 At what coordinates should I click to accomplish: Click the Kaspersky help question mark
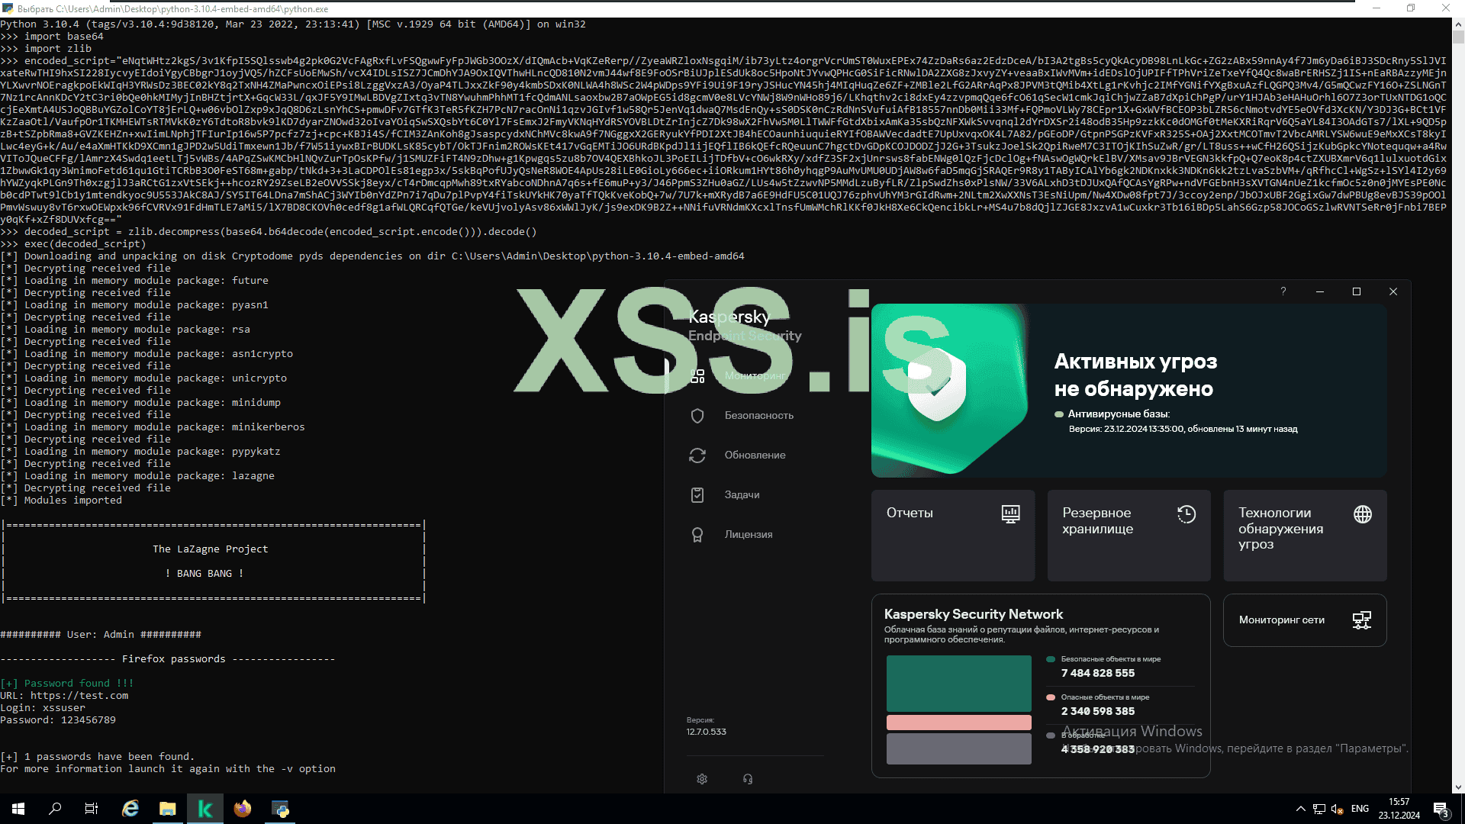point(1283,291)
